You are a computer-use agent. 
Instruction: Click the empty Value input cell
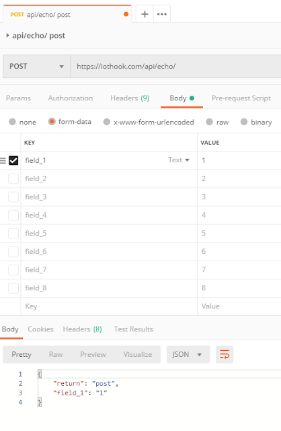239,306
